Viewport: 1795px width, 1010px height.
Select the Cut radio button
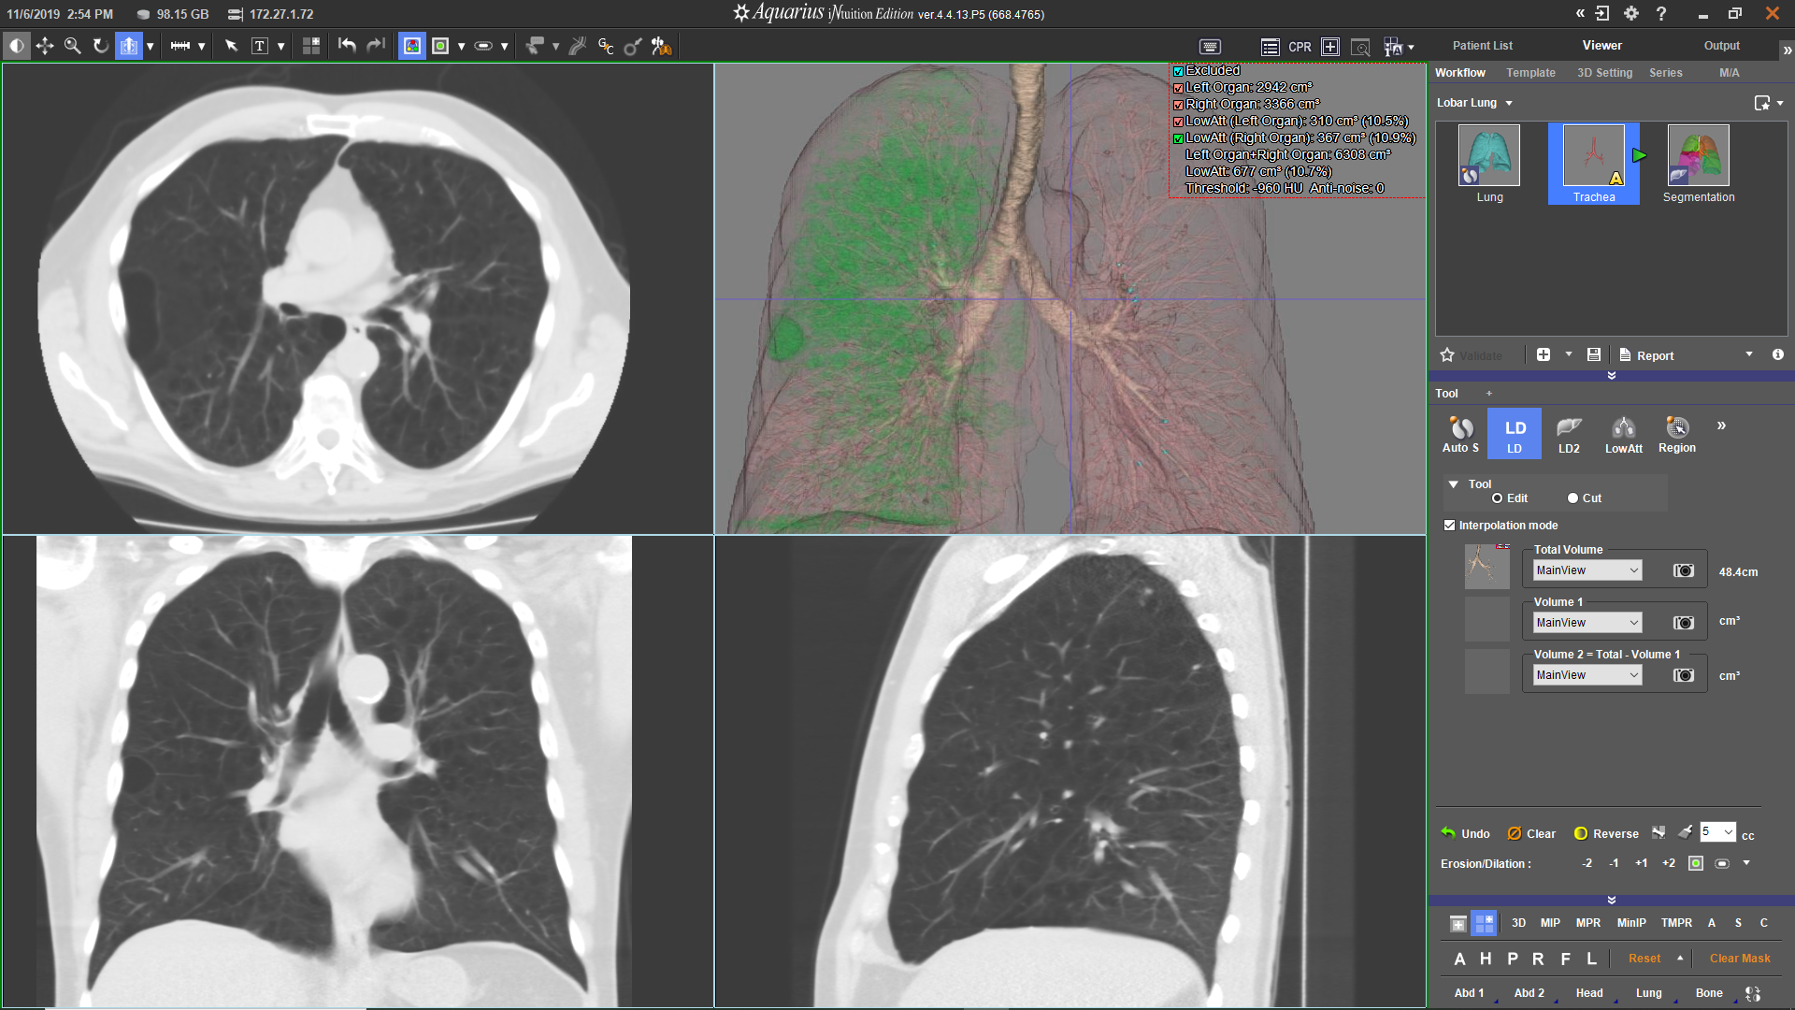[x=1572, y=498]
